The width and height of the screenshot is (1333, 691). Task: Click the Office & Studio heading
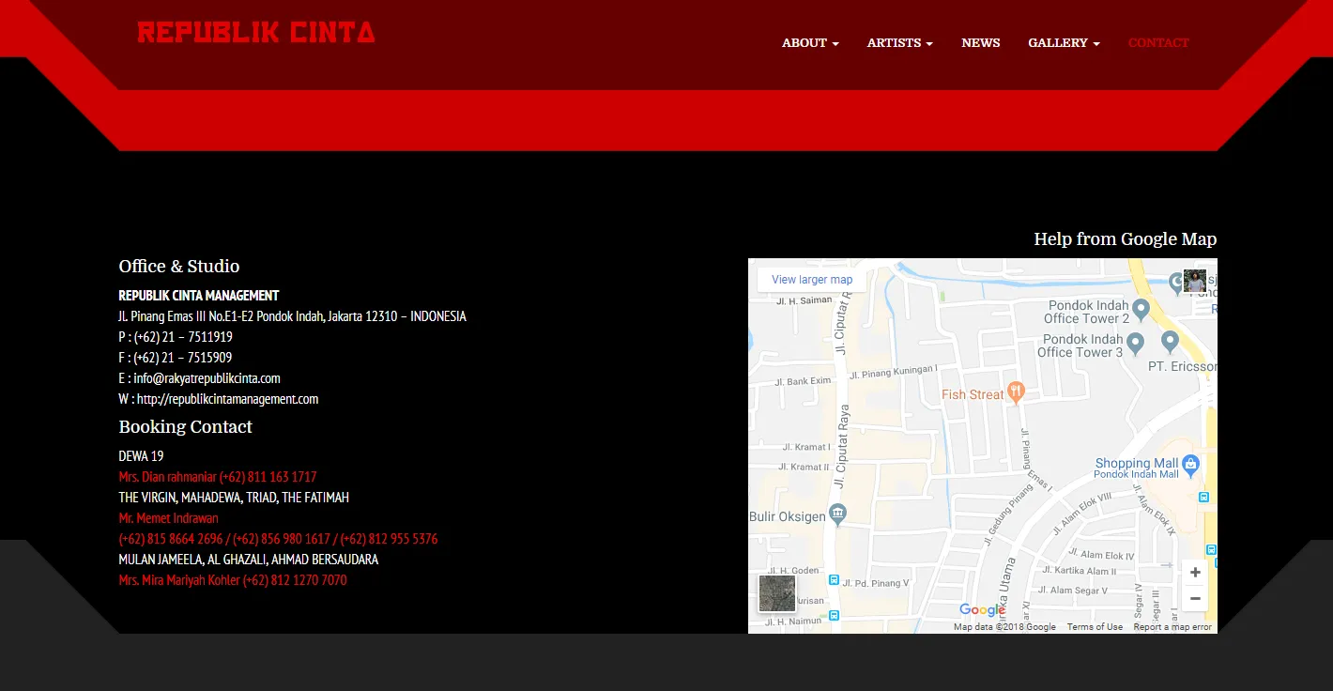pyautogui.click(x=179, y=267)
